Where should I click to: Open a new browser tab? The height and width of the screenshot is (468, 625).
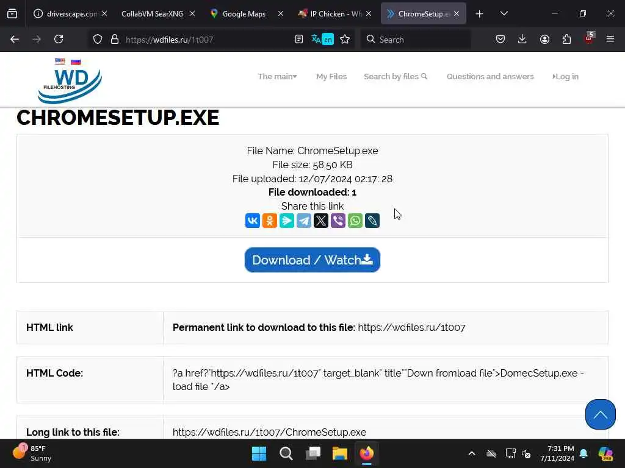coord(479,14)
